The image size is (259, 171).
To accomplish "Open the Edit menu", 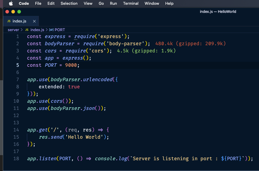I will (x=51, y=4).
